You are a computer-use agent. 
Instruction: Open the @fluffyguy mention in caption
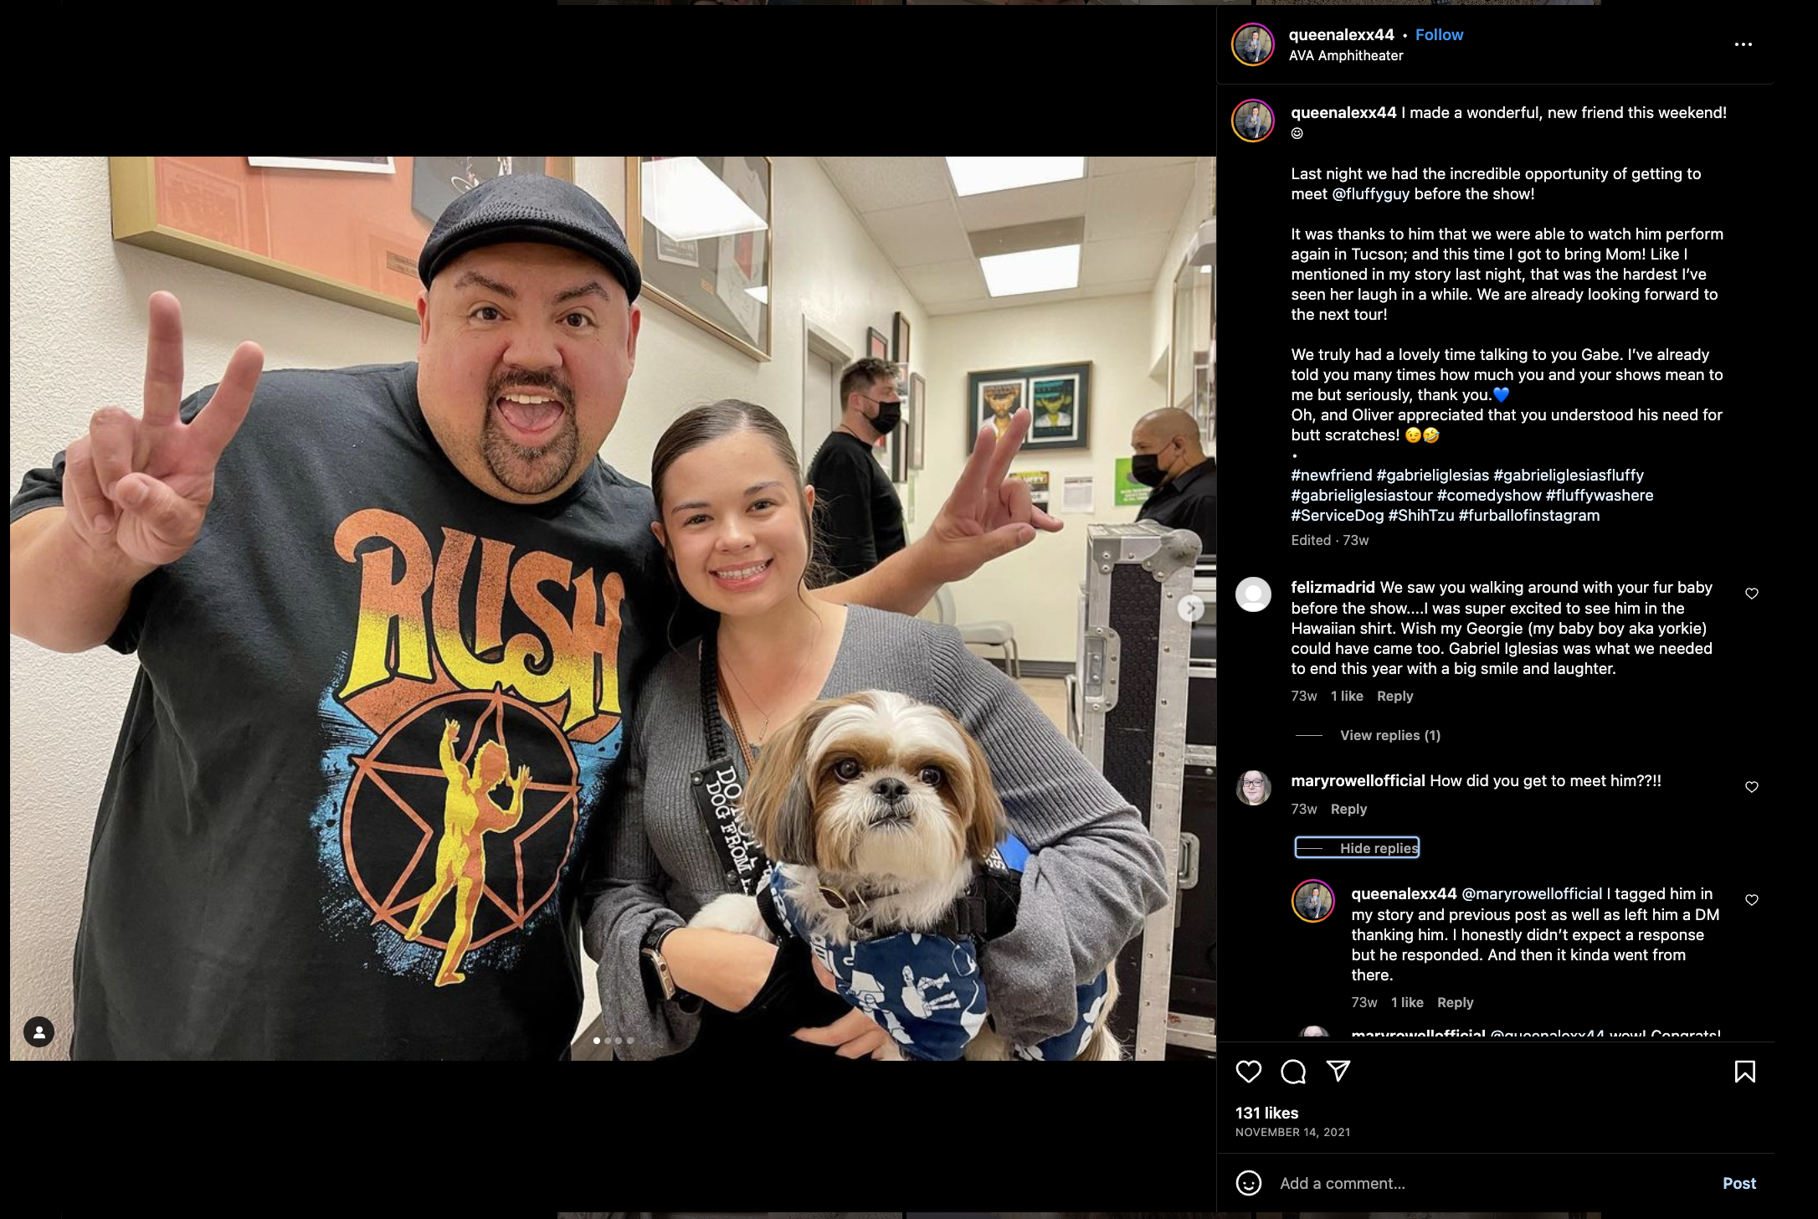tap(1371, 193)
